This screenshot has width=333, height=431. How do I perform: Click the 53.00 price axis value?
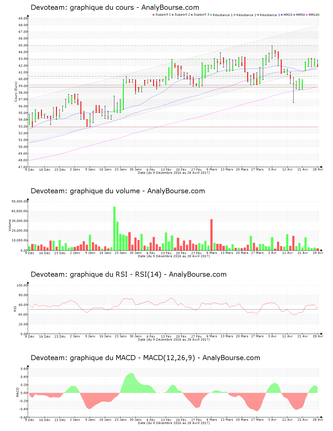pyautogui.click(x=23, y=127)
